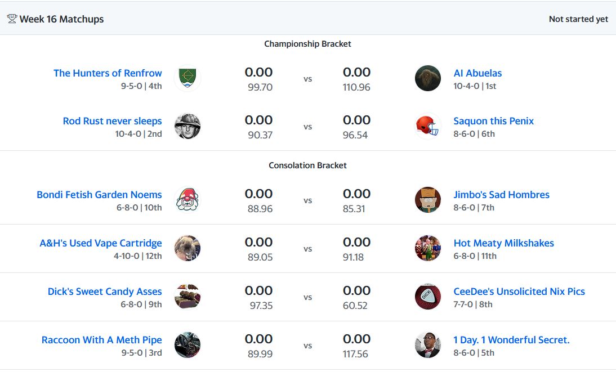Open Saquon this Penix team link

click(493, 121)
